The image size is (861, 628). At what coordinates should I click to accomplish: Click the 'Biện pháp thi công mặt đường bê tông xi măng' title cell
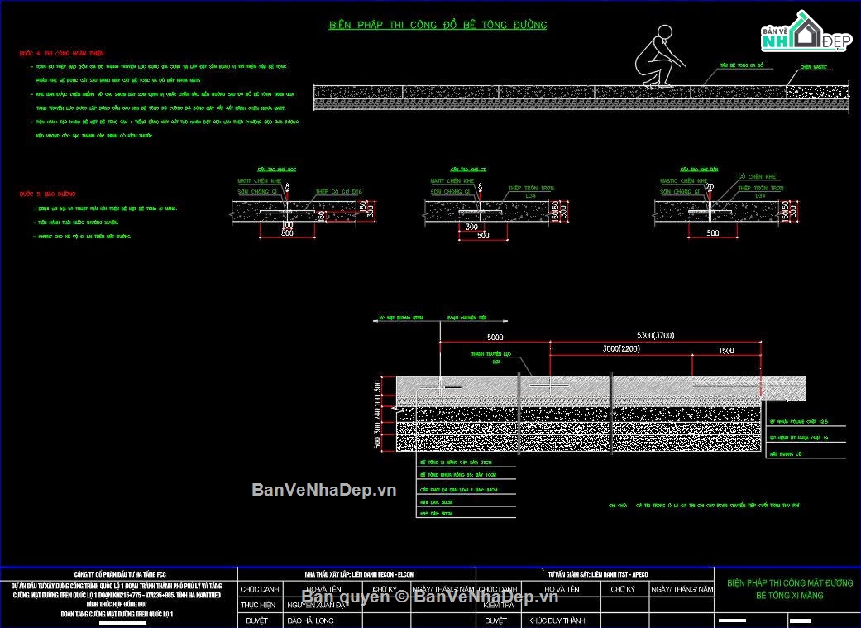coord(790,589)
